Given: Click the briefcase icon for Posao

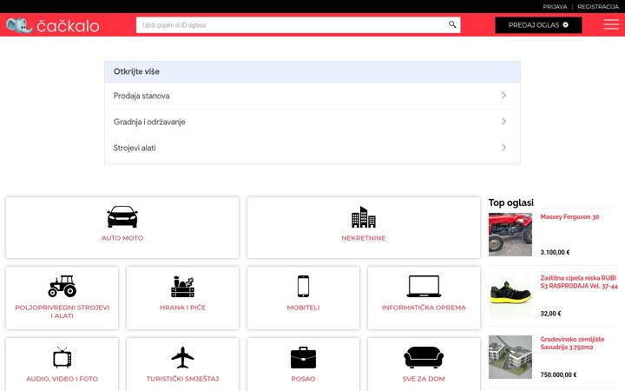Looking at the screenshot, I should 303,357.
